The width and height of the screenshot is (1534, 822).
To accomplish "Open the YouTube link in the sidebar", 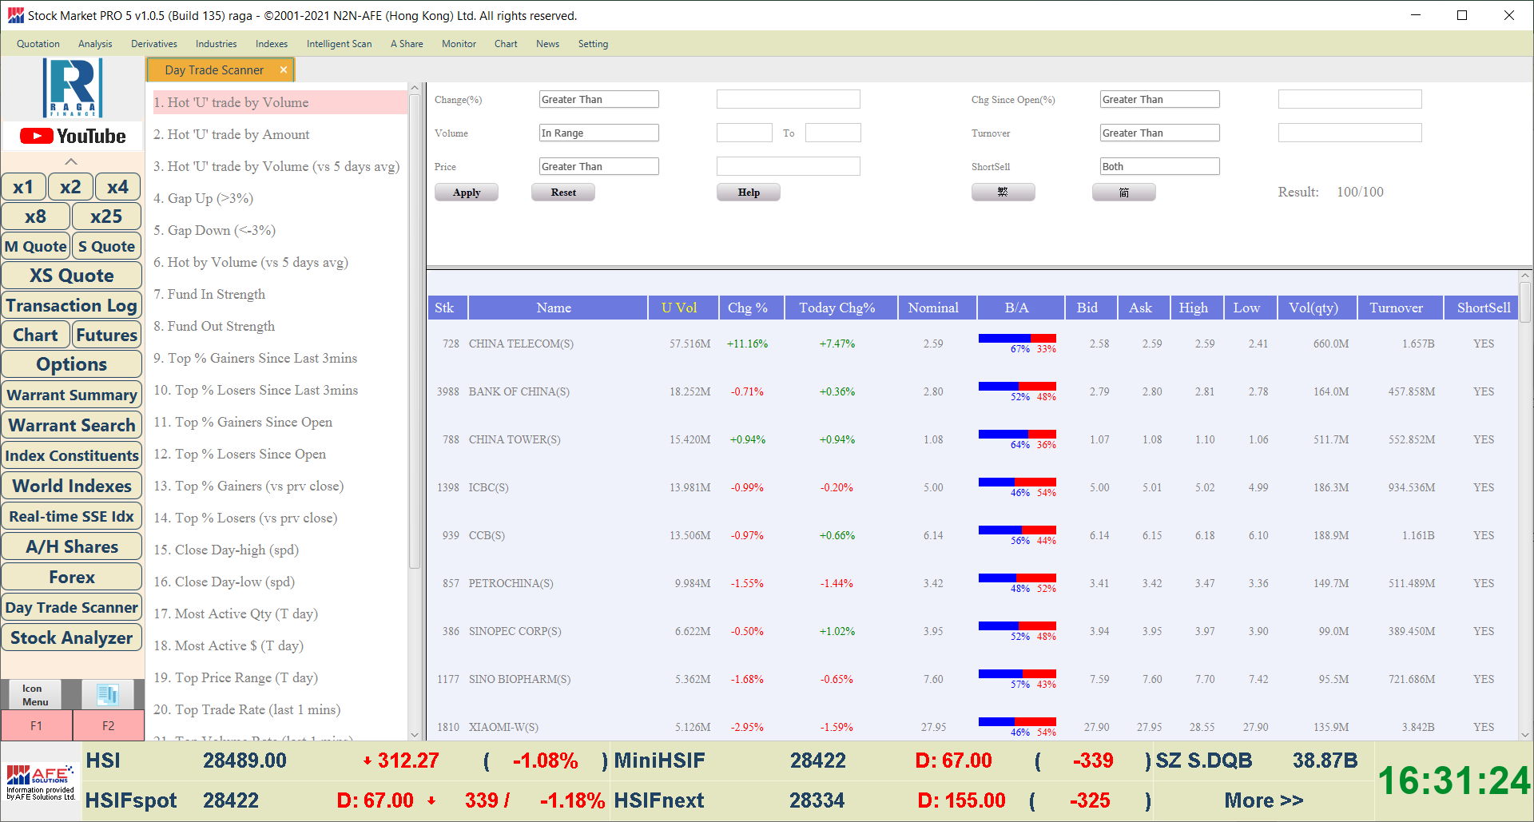I will [73, 136].
